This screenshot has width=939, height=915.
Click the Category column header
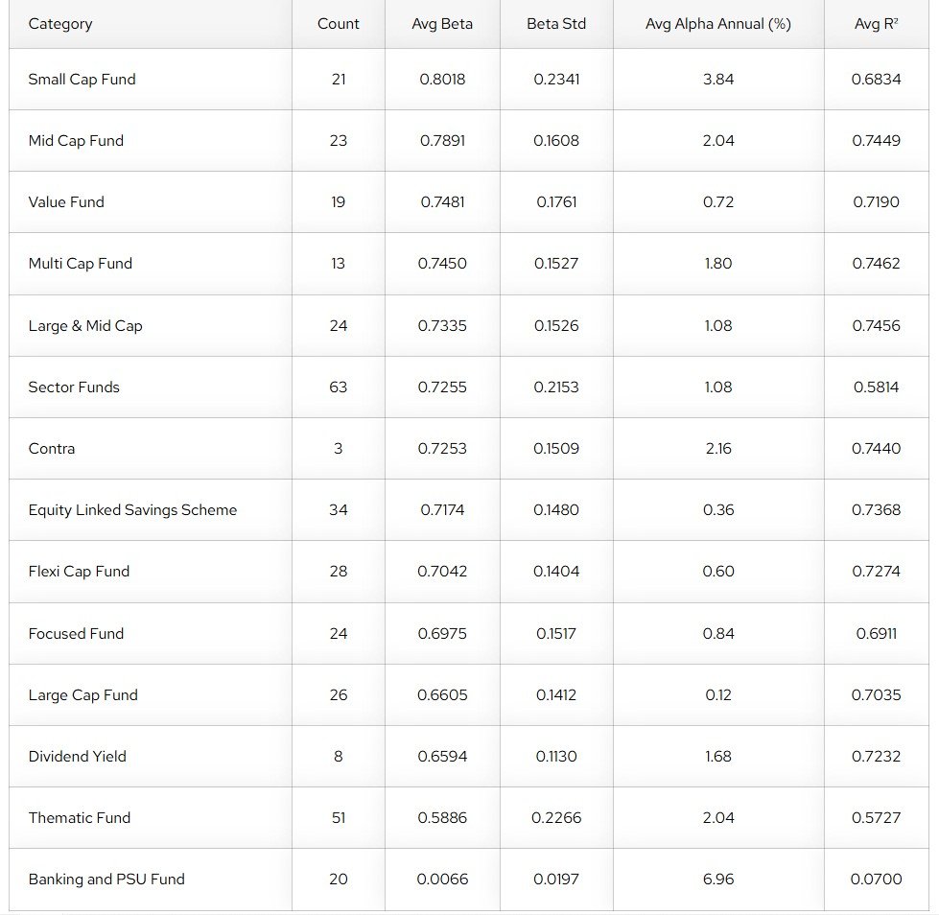60,24
